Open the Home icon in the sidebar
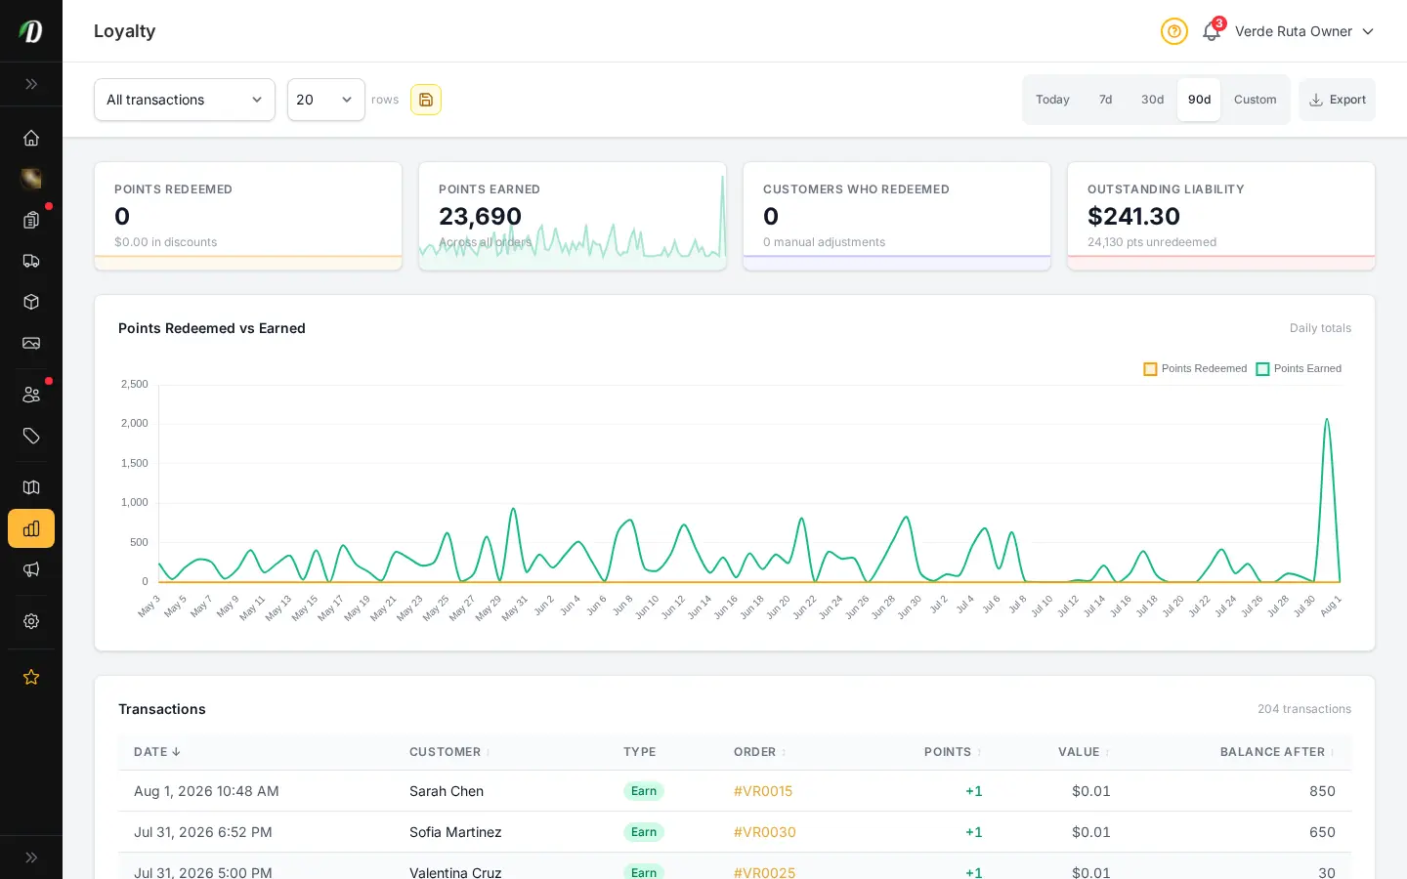Image resolution: width=1407 pixels, height=879 pixels. pyautogui.click(x=31, y=138)
